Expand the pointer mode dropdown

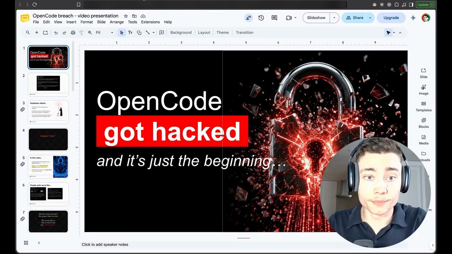pos(394,32)
